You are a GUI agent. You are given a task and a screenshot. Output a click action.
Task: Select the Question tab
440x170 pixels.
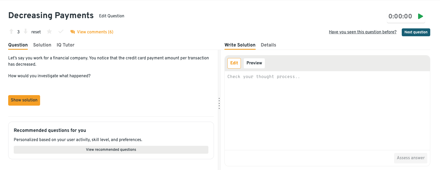(18, 45)
